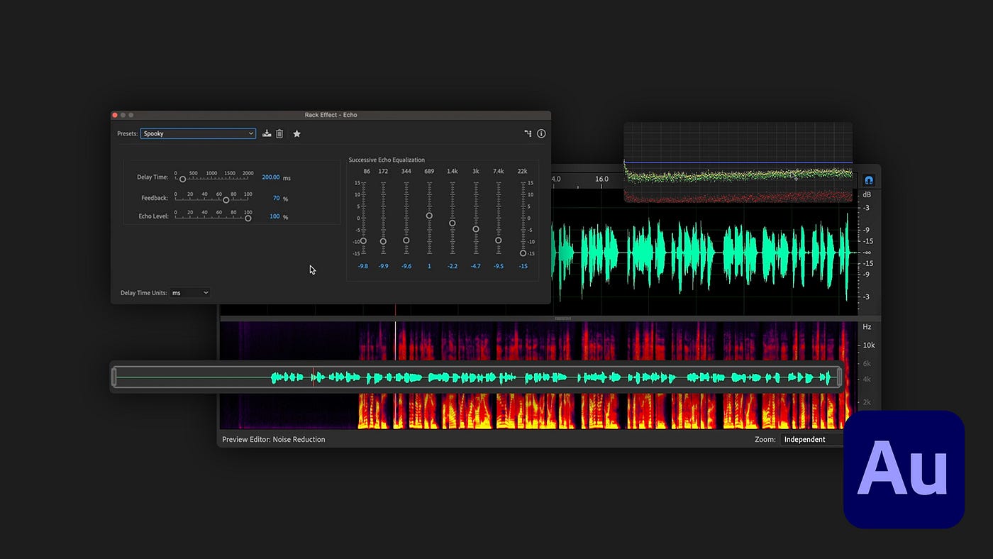Click the -9.6 value under 344 band

point(406,266)
